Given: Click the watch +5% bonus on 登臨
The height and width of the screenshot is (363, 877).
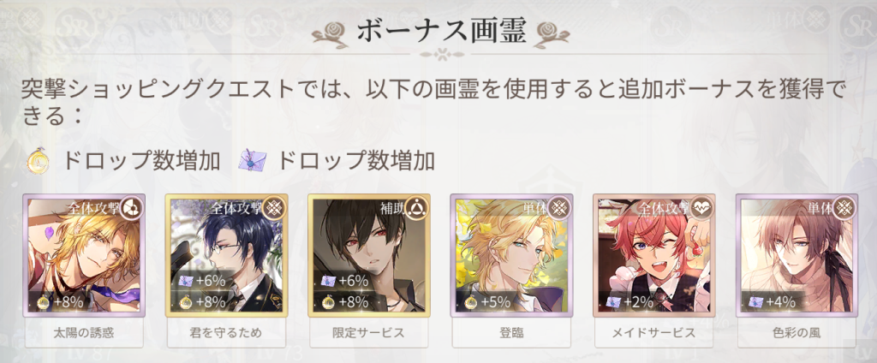Looking at the screenshot, I should [487, 302].
